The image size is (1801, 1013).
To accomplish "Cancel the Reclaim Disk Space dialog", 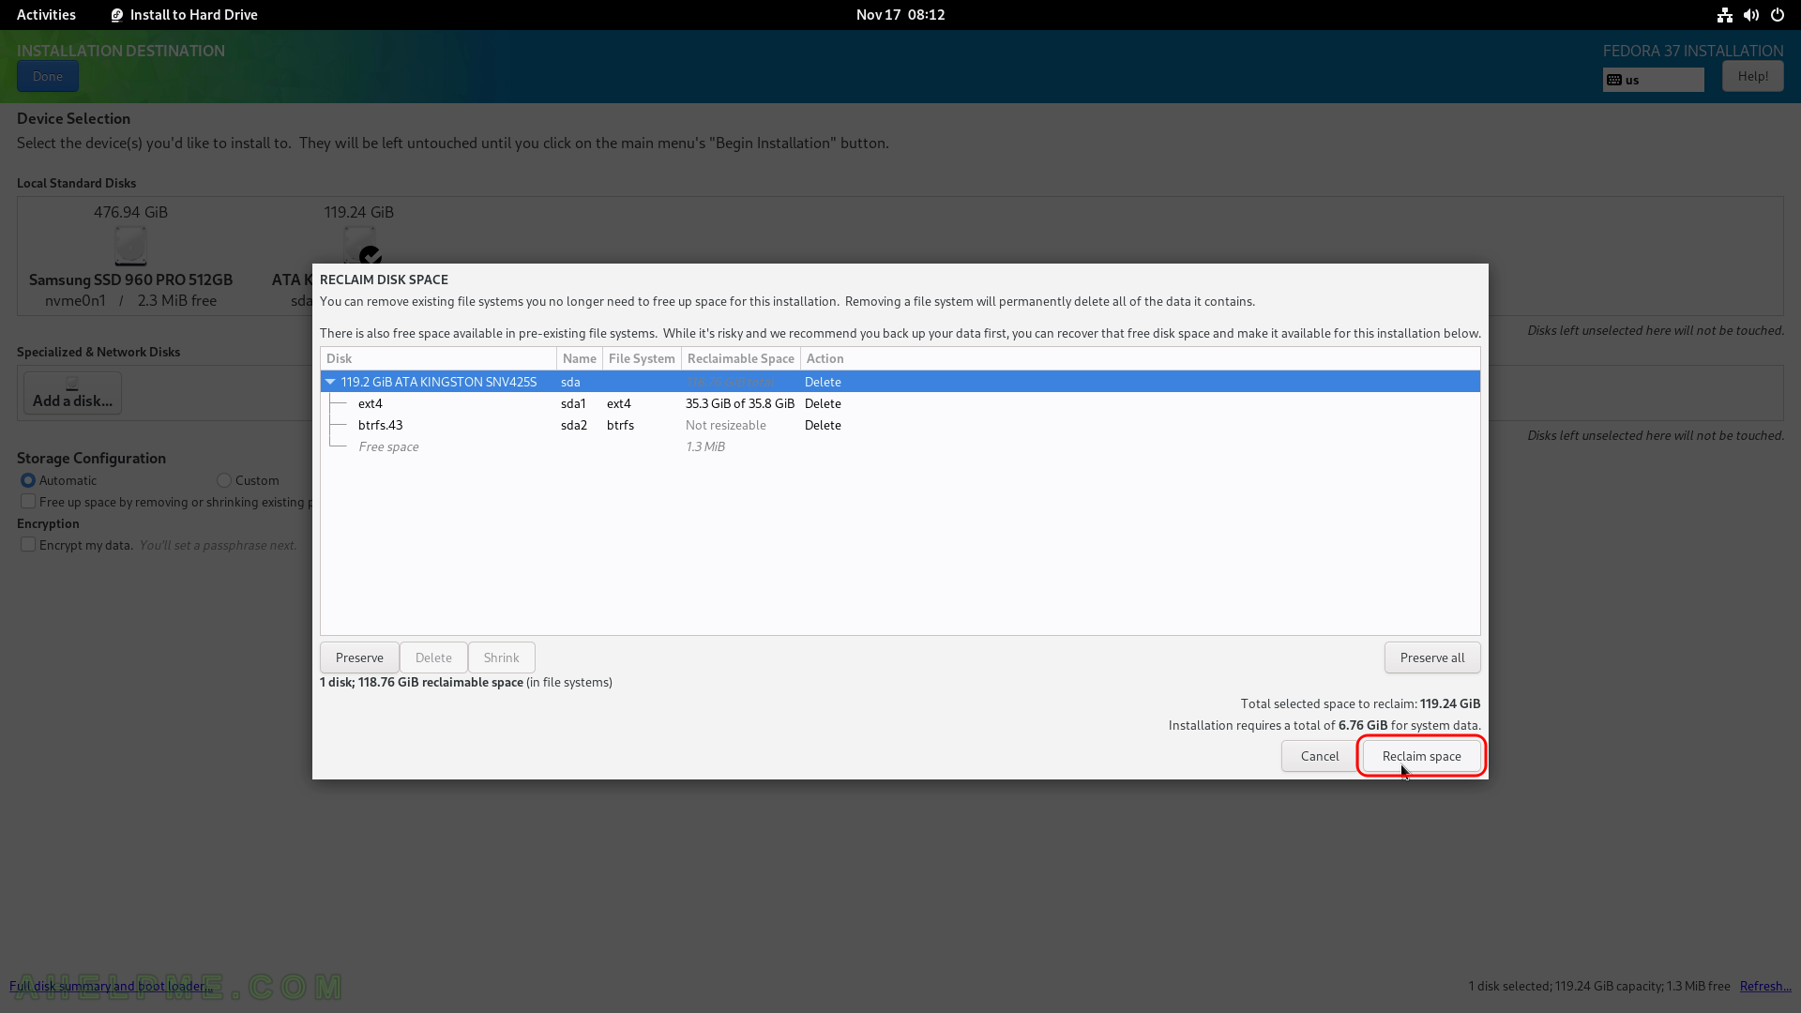I will click(1319, 756).
